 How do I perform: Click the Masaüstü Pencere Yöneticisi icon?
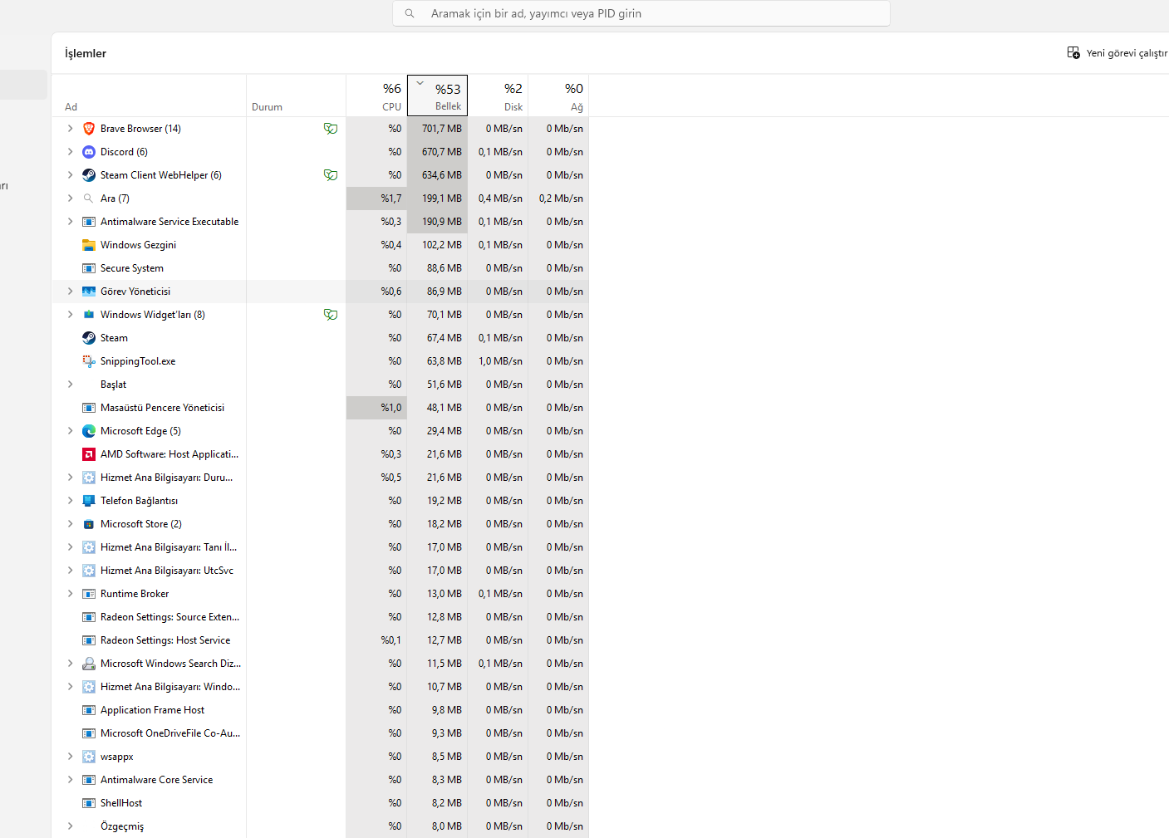pos(89,408)
